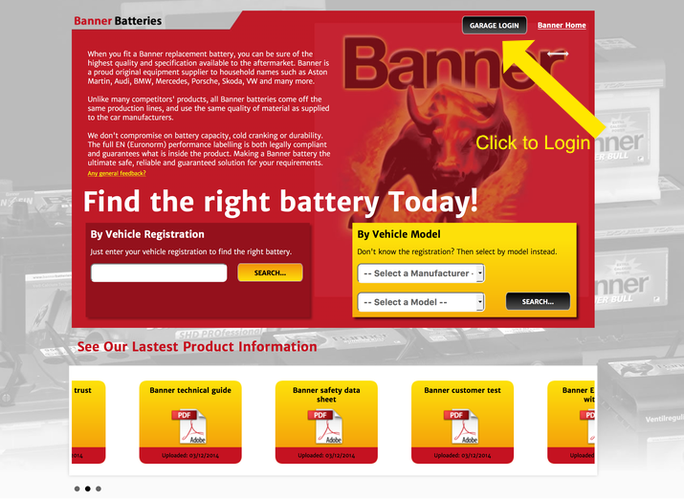Open Banner safety data sheet PDF icon
Image resolution: width=684 pixels, height=500 pixels.
tap(325, 426)
